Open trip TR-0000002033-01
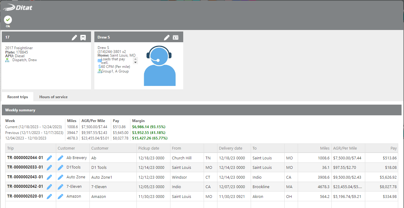This screenshot has height=208, width=404. [x=25, y=167]
